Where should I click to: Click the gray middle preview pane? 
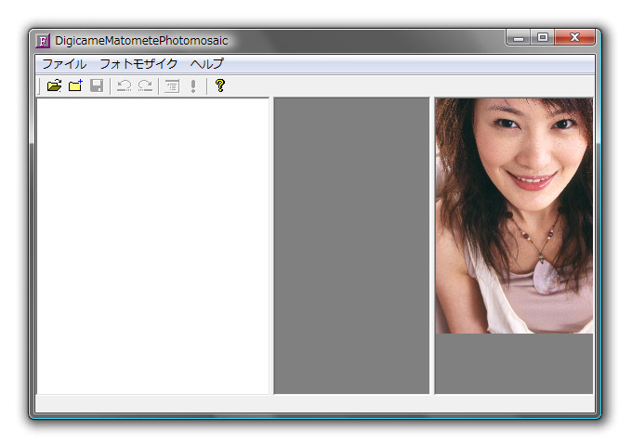point(351,245)
